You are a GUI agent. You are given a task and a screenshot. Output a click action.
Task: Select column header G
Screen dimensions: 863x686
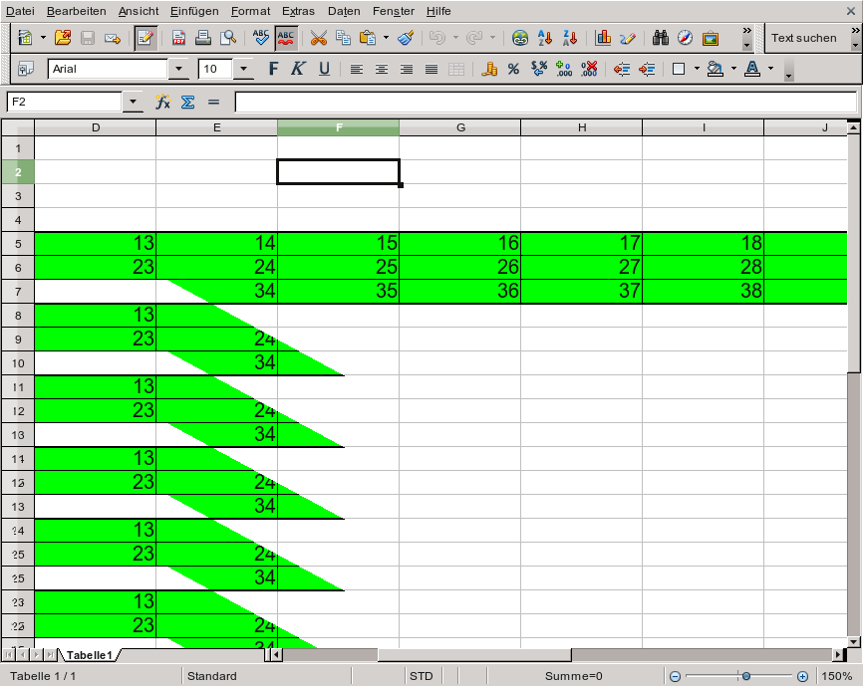coord(460,127)
